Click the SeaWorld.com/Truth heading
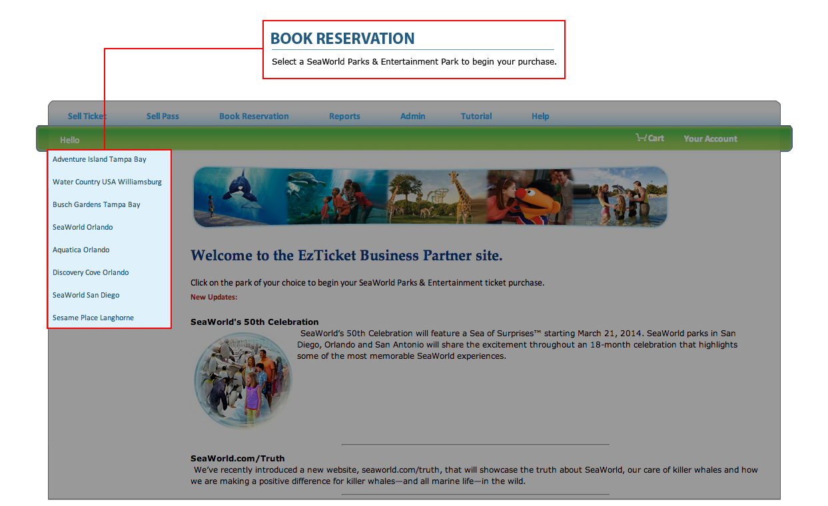This screenshot has height=506, width=828. 237,458
